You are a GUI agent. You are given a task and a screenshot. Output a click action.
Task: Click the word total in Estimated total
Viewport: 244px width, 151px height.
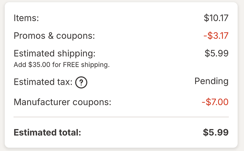(x=70, y=133)
